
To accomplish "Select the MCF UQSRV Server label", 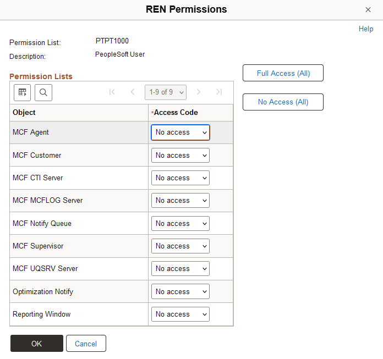I will tap(45, 268).
